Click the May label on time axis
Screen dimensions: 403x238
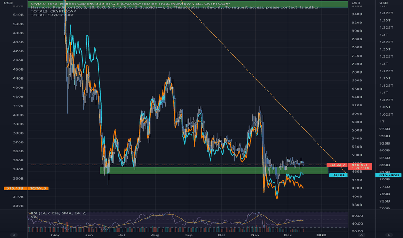(x=55, y=235)
